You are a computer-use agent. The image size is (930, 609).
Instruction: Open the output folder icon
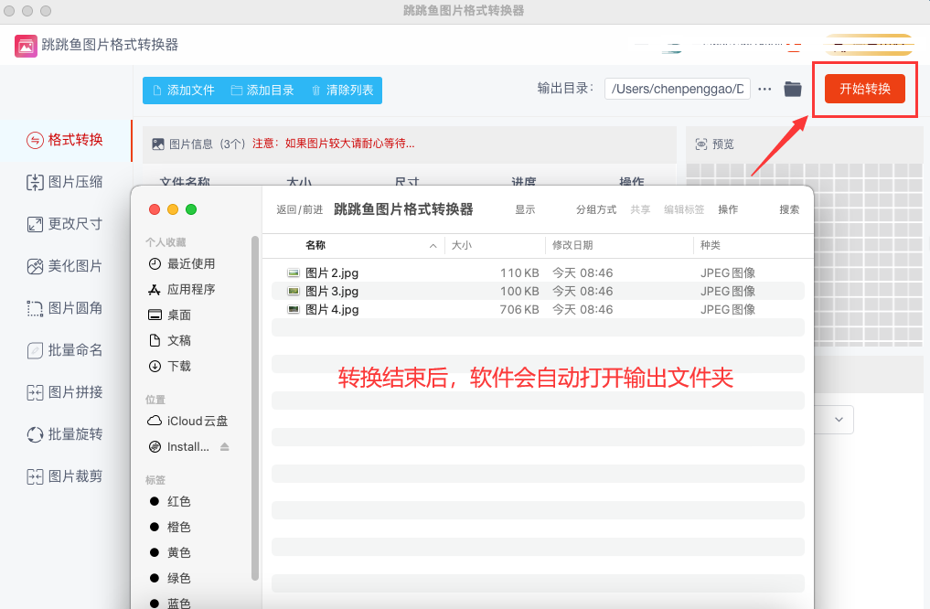(x=793, y=89)
